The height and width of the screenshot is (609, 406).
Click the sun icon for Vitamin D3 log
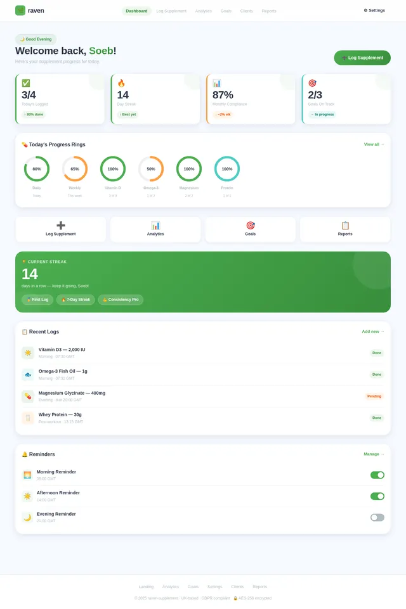pos(28,352)
